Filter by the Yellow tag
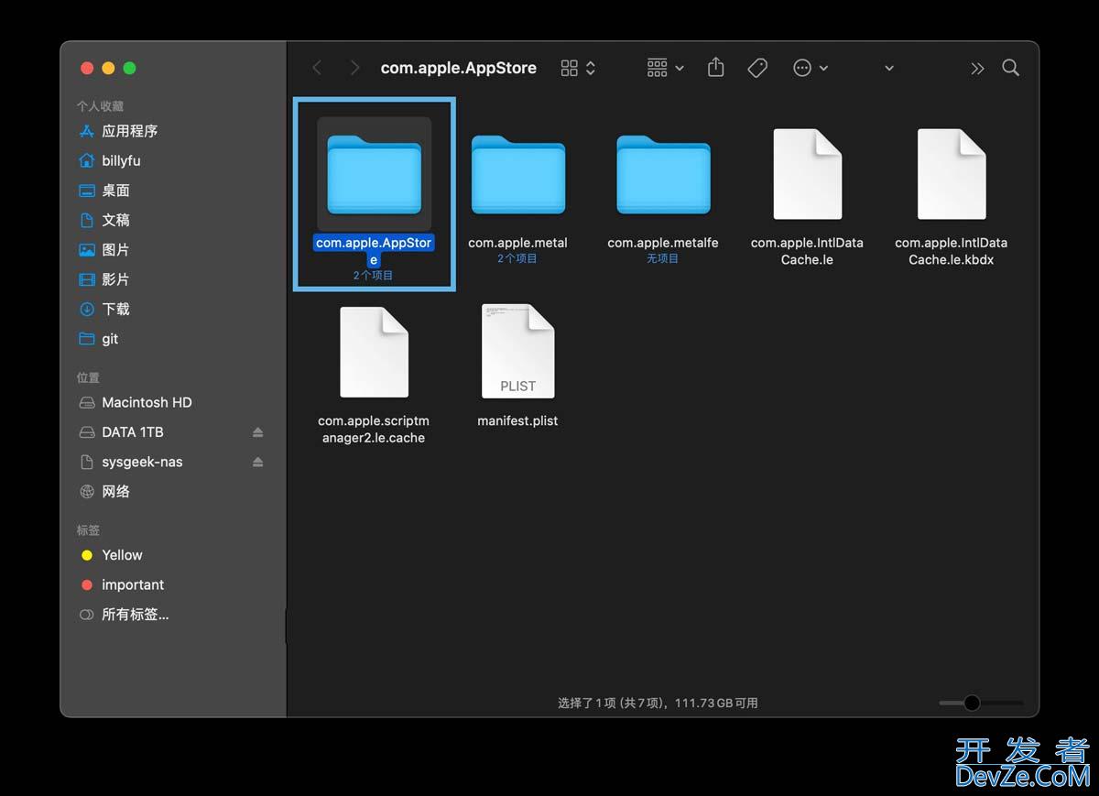Viewport: 1099px width, 796px height. click(122, 555)
